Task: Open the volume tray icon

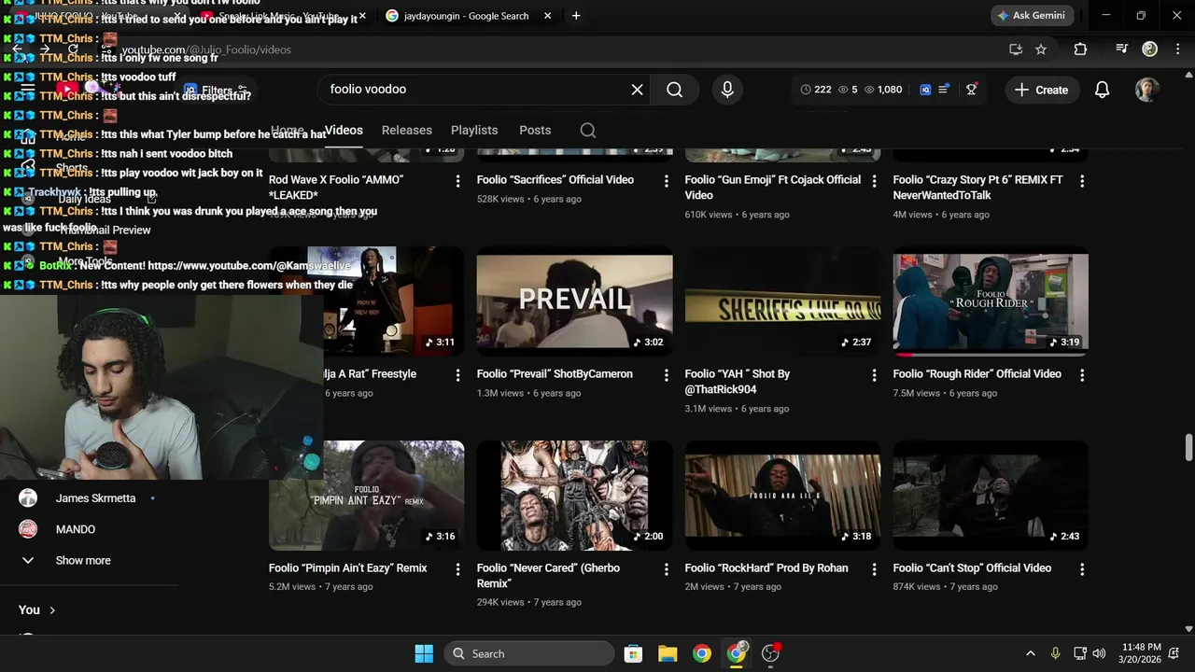Action: (x=1099, y=653)
